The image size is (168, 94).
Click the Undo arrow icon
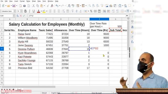(57, 6)
